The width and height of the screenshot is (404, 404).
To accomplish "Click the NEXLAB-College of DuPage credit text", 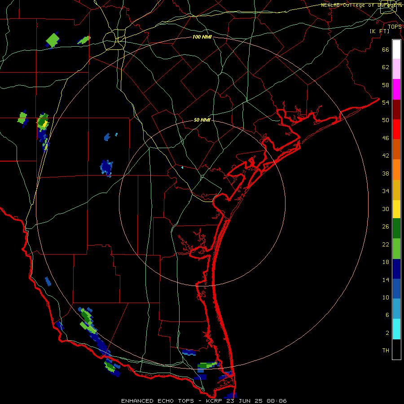I will 361,5.
